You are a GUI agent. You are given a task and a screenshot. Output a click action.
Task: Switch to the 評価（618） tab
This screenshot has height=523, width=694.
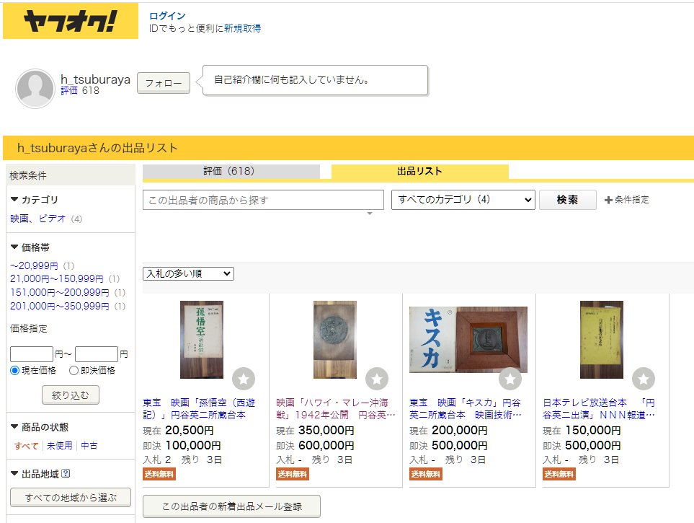click(231, 172)
